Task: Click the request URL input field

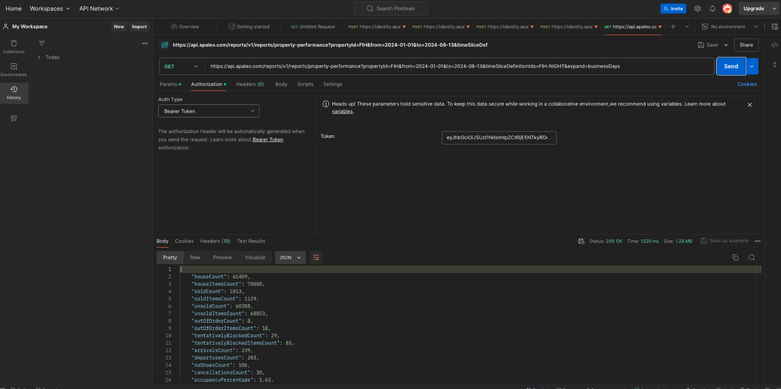Action: tap(459, 66)
